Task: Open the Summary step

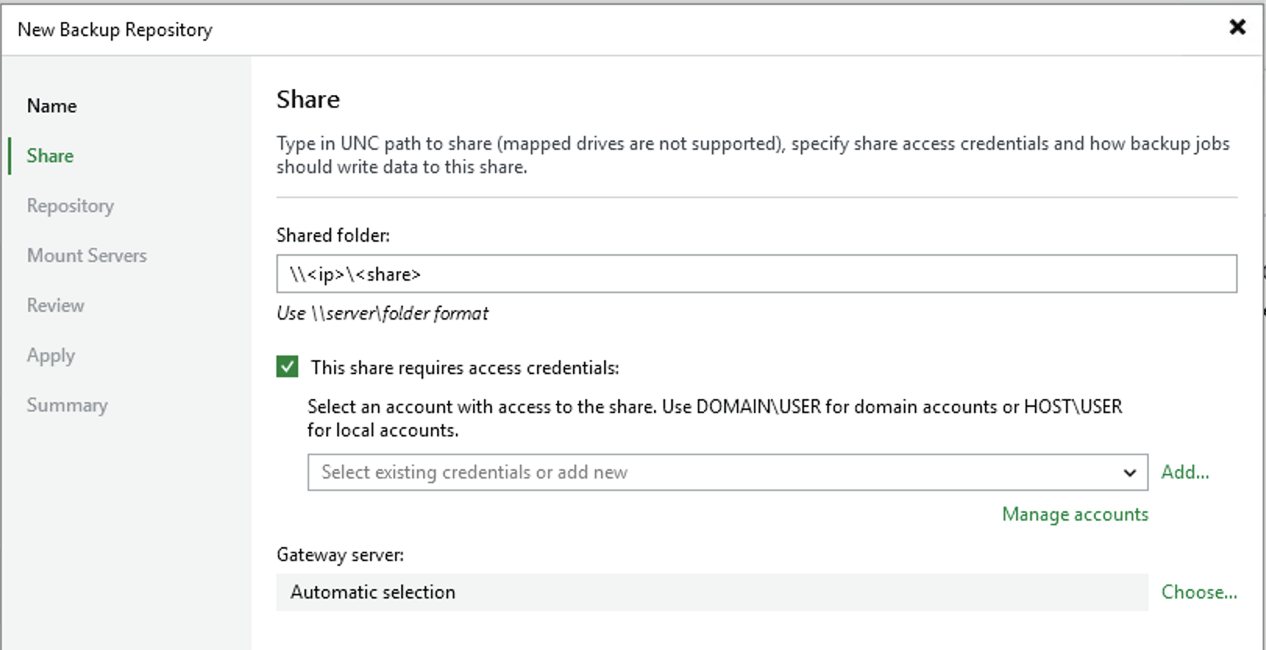Action: tap(67, 405)
